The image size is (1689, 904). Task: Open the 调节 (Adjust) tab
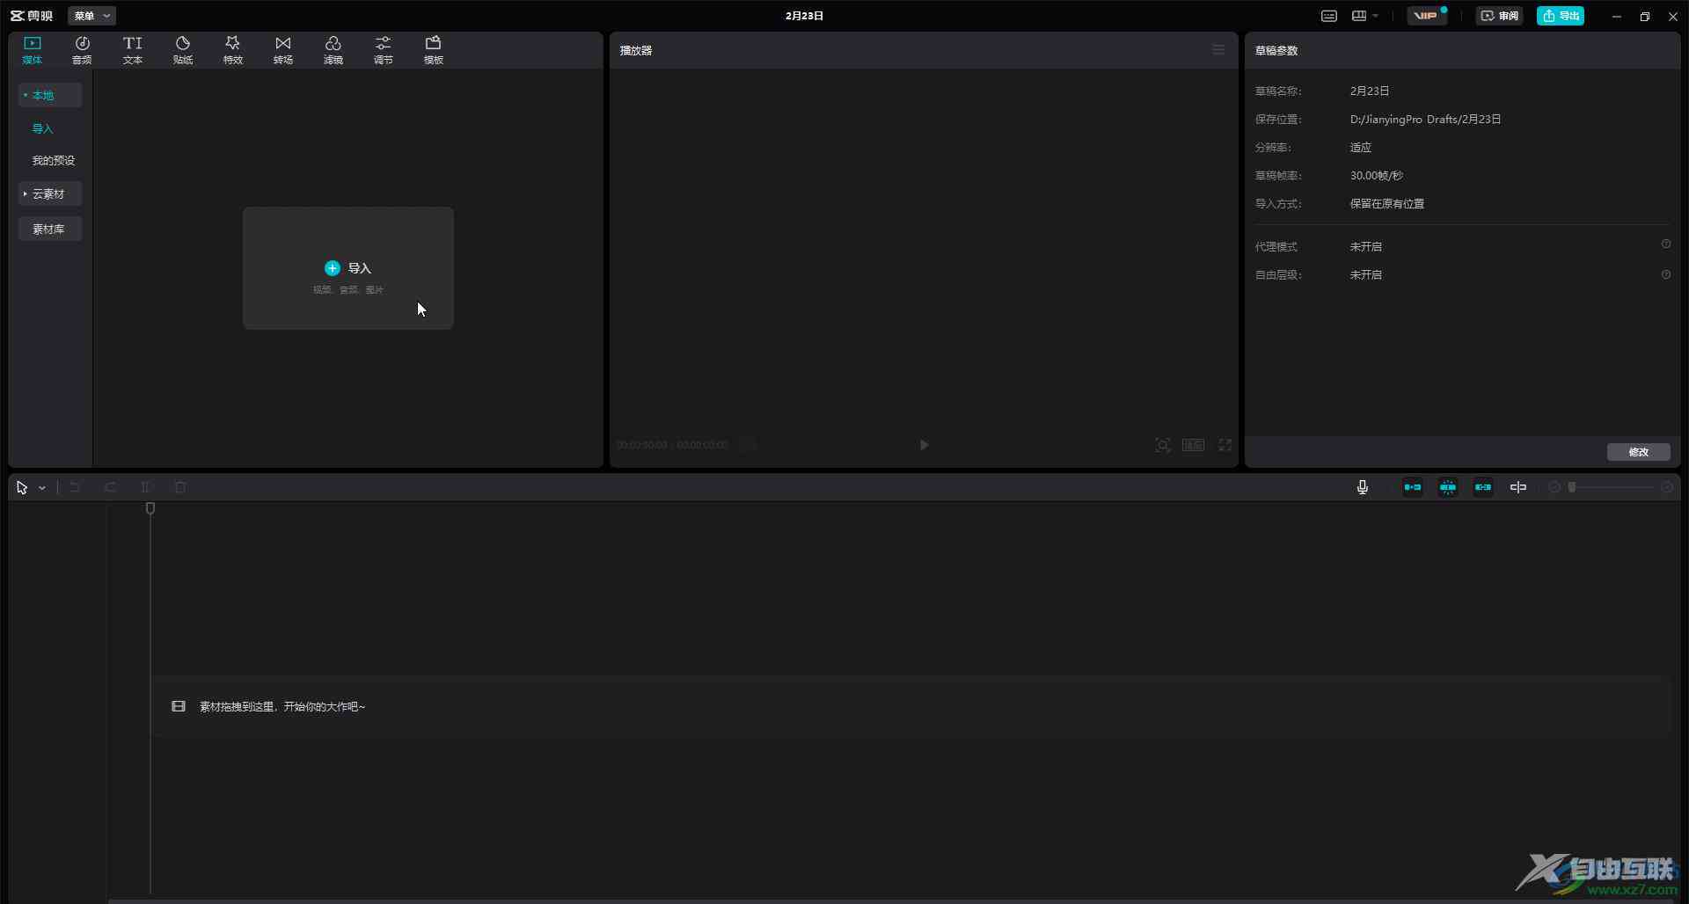point(384,50)
